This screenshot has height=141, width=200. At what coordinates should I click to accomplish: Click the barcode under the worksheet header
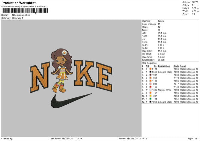pos(25,11)
